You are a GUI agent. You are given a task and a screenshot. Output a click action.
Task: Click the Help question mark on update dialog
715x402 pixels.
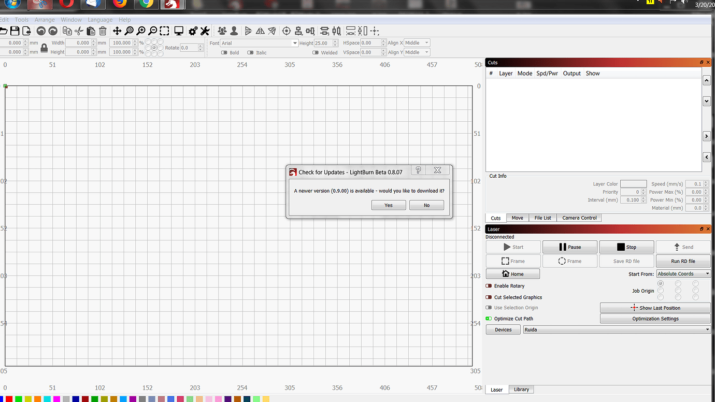pyautogui.click(x=419, y=170)
